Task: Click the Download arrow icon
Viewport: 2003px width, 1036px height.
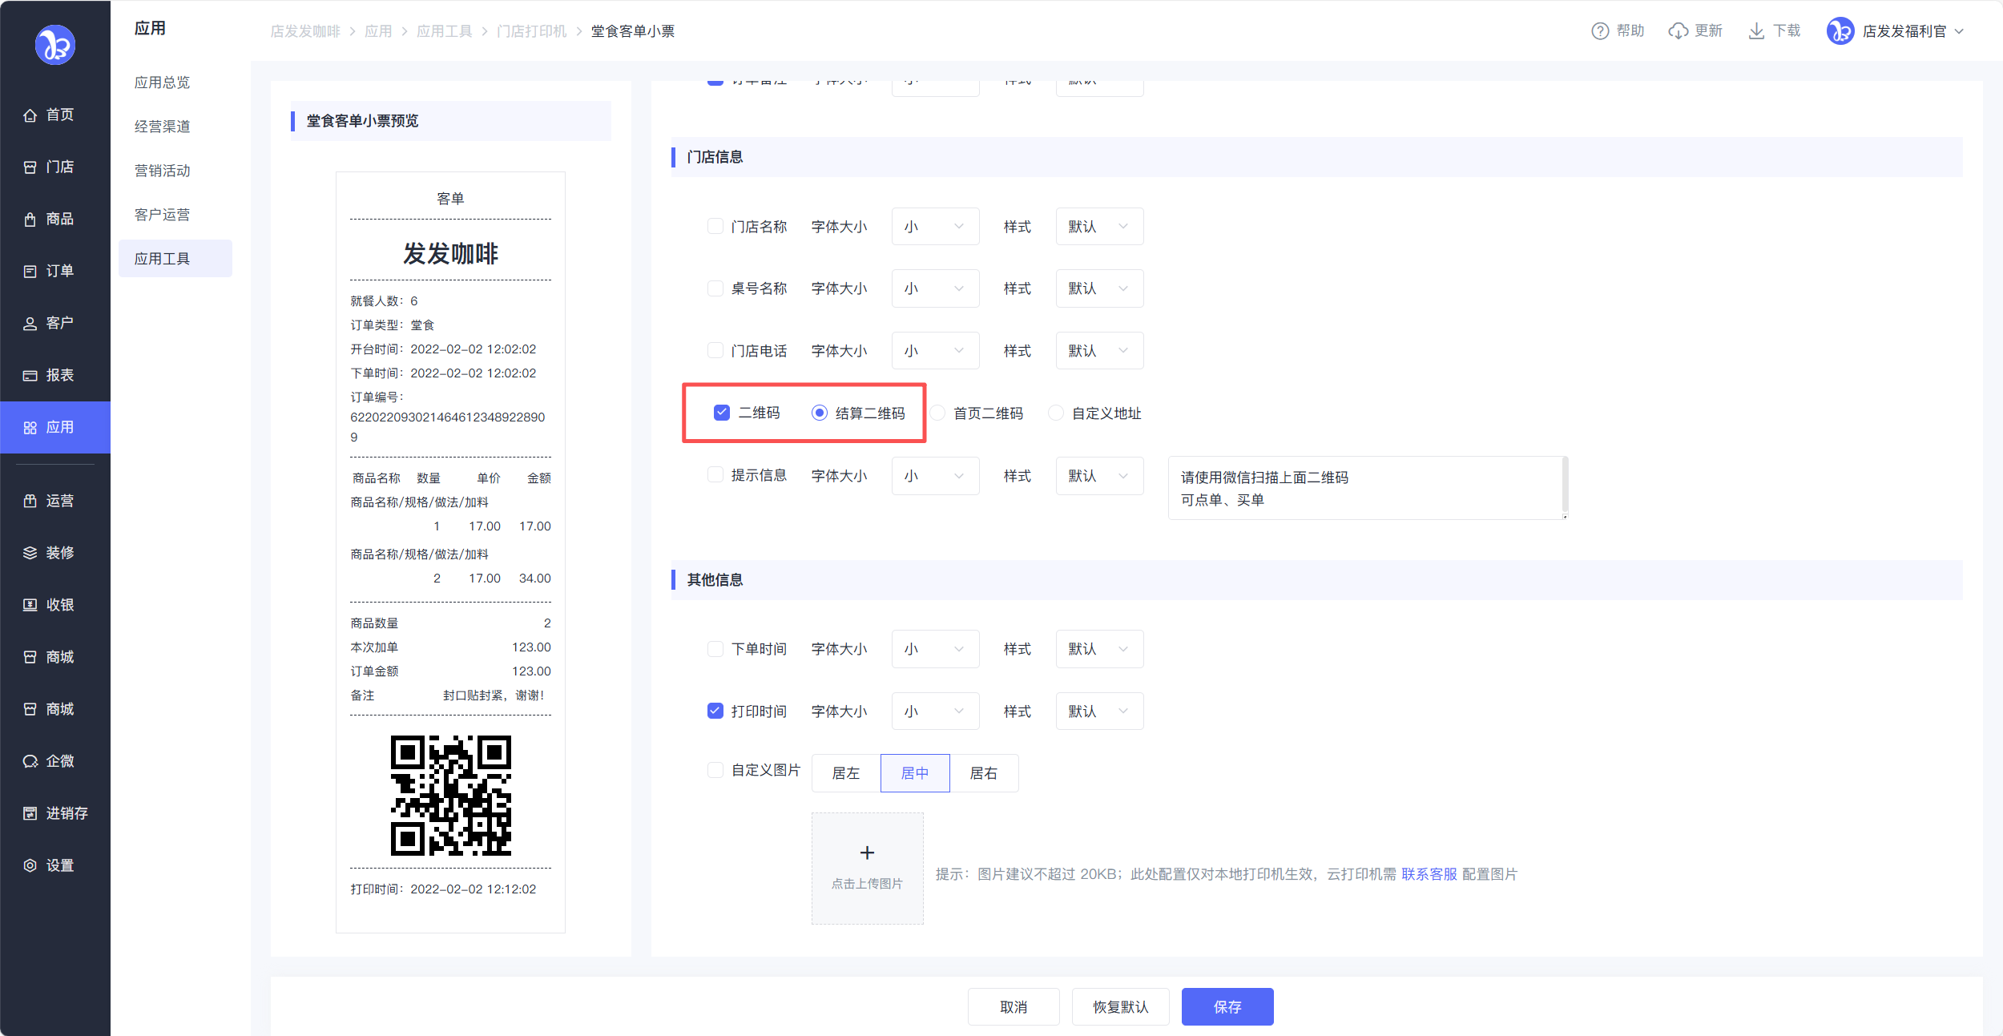Action: (1756, 31)
